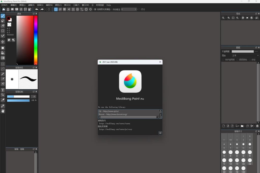Image resolution: width=260 pixels, height=173 pixels.
Task: Close the Color panel
Action: (36, 13)
